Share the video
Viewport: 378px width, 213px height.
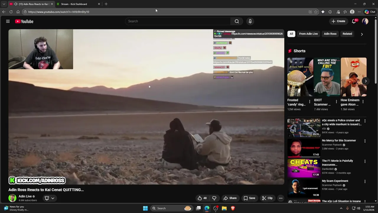230,198
